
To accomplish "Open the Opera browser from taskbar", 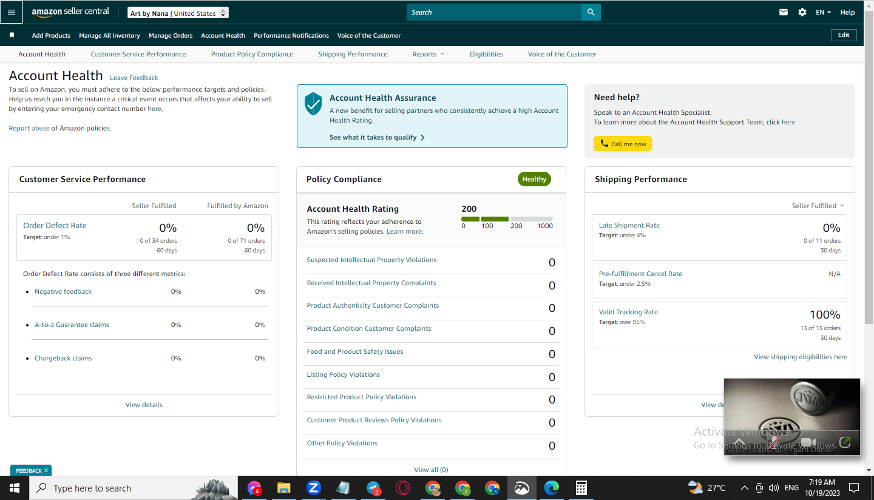I will click(402, 488).
